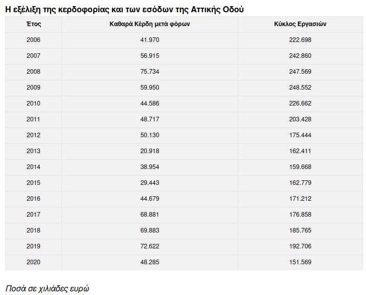Screen dimensions: 366x295
Task: Click the Κύκλος Εργασιών column header
Action: 300,24
